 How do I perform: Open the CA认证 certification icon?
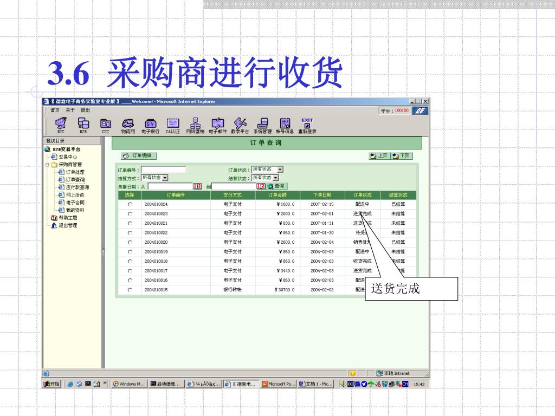click(173, 125)
